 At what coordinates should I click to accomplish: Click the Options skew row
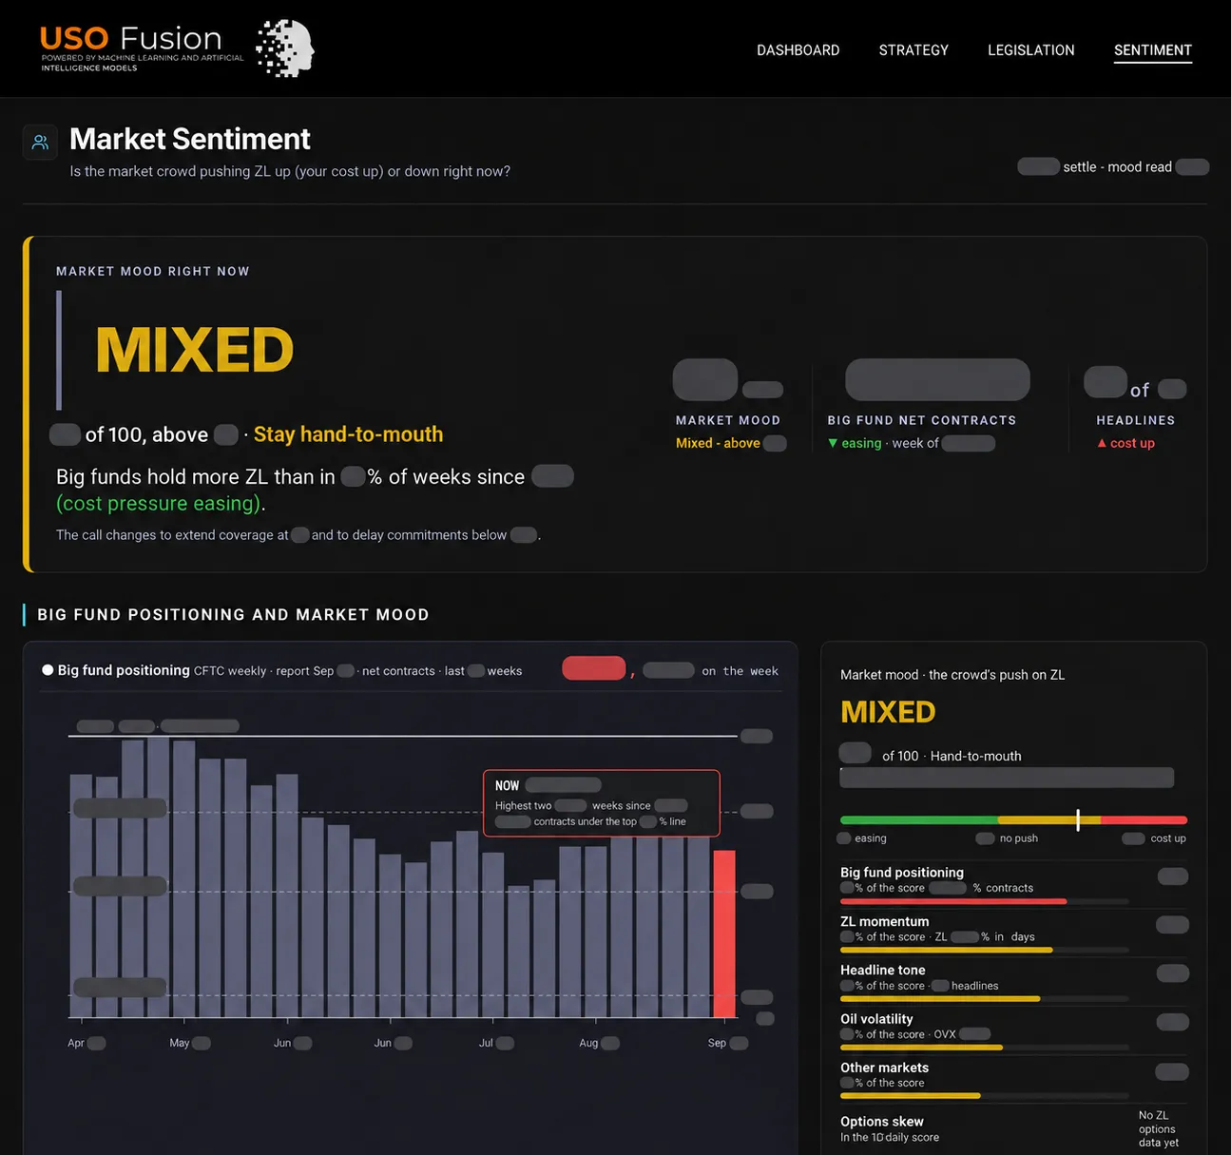[1014, 1128]
